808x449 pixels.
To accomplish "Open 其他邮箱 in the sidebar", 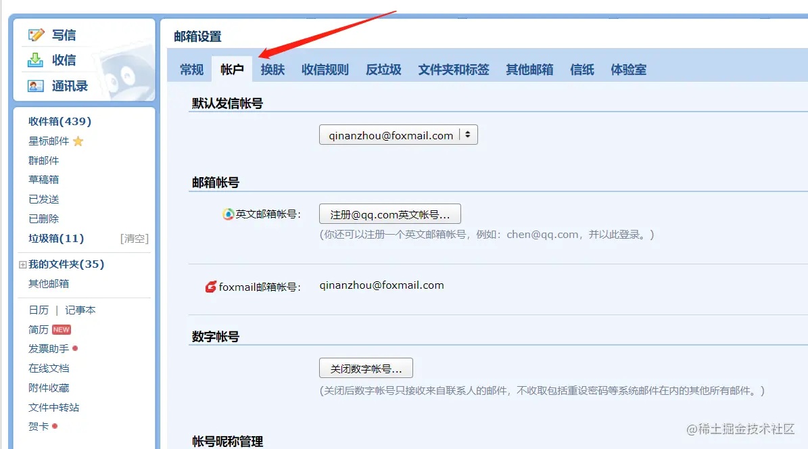I will tap(49, 283).
